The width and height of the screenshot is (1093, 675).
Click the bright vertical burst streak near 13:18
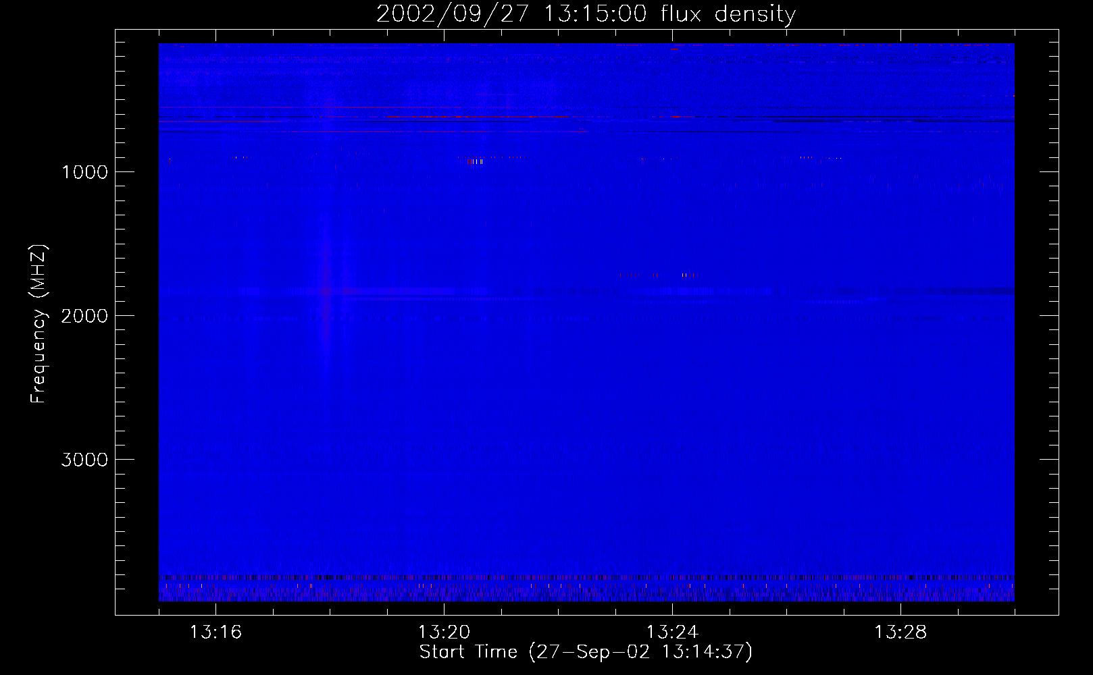click(x=327, y=290)
